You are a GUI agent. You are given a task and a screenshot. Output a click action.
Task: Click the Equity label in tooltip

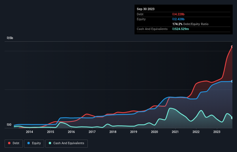click(141, 19)
